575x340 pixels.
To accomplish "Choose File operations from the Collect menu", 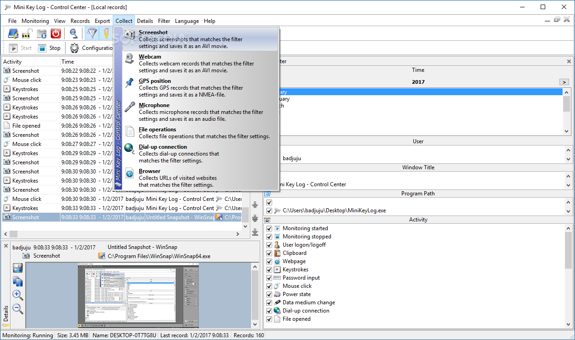I will point(201,133).
